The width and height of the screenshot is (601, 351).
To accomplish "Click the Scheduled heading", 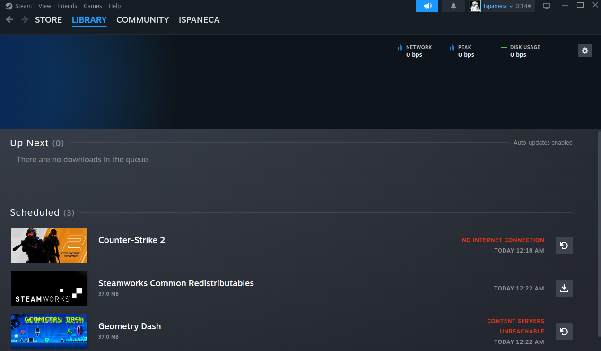I will [x=35, y=212].
